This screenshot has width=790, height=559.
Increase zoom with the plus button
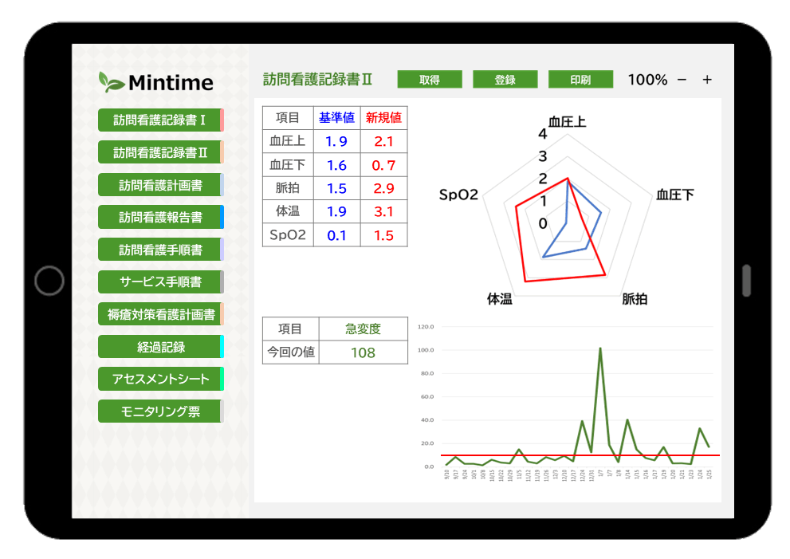point(707,80)
